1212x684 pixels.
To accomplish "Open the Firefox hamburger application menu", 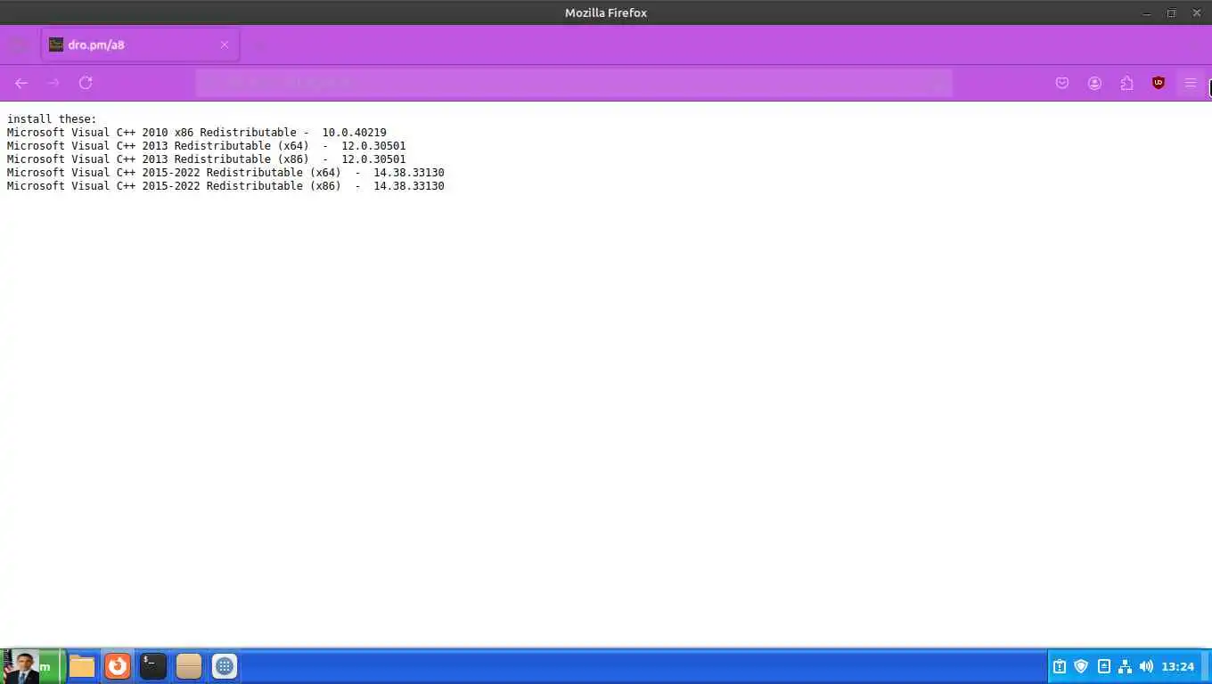I will click(x=1191, y=83).
